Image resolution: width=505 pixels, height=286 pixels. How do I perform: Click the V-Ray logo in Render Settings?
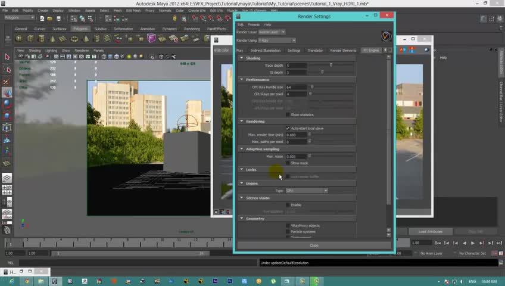(x=386, y=36)
